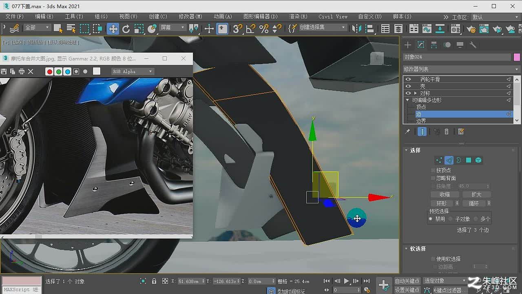Click the 自动关键点 button
The height and width of the screenshot is (294, 522).
pyautogui.click(x=407, y=281)
